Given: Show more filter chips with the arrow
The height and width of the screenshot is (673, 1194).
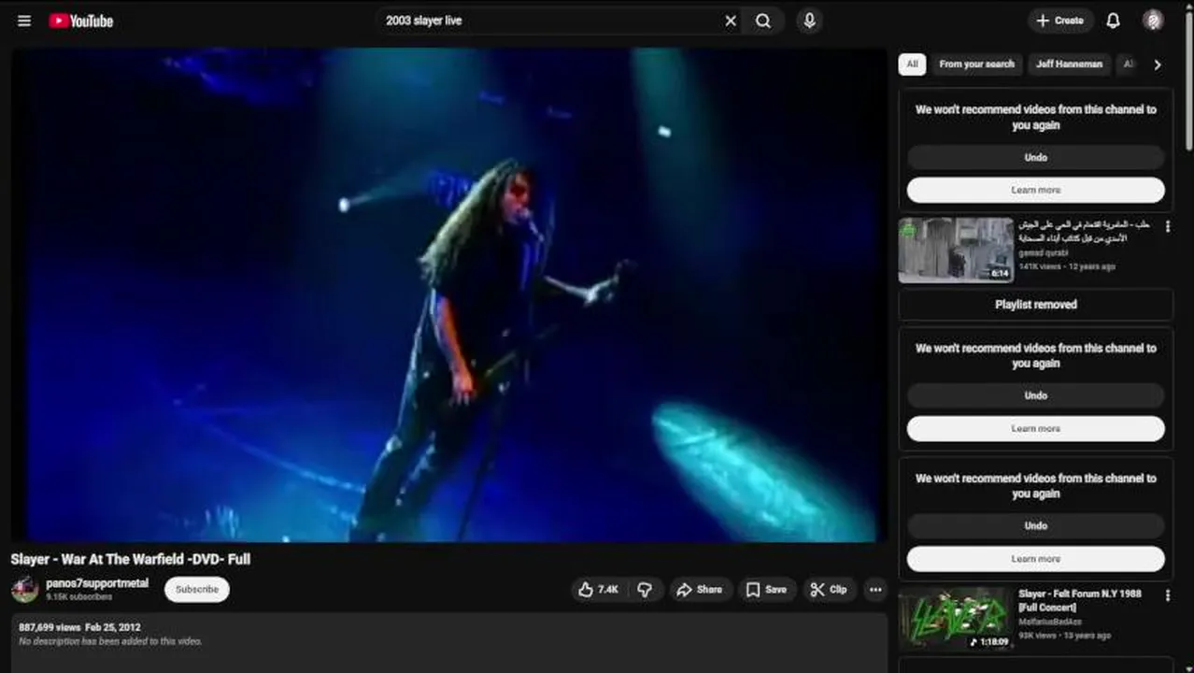Looking at the screenshot, I should [1157, 64].
